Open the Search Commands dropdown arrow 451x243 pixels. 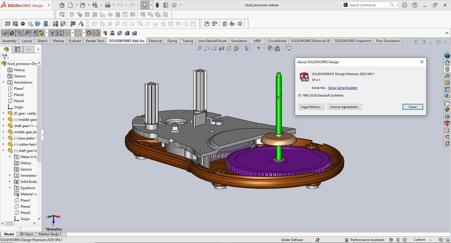(x=397, y=5)
